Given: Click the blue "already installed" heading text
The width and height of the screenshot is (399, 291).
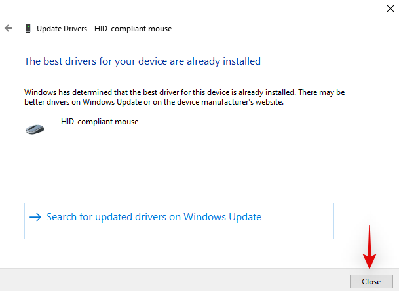Looking at the screenshot, I should coord(142,61).
